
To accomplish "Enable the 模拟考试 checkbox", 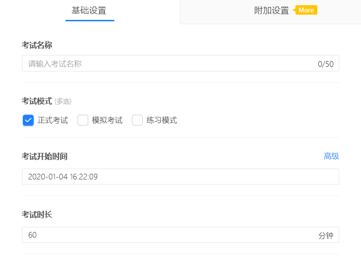I will point(83,120).
